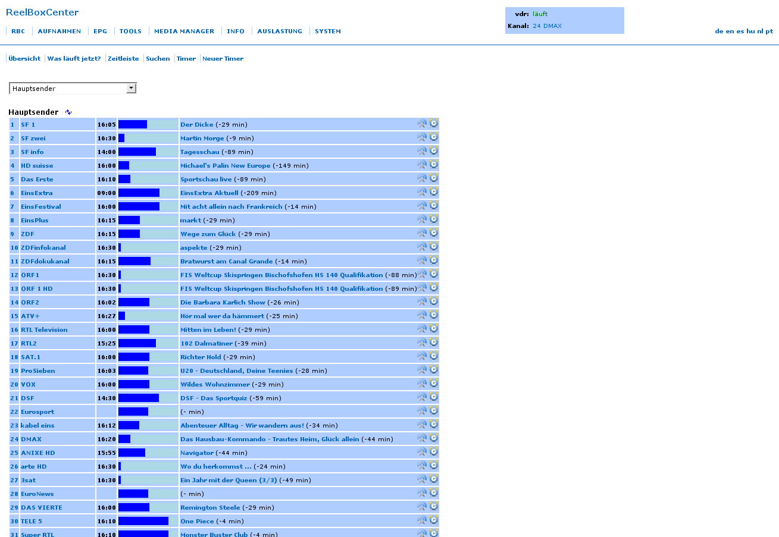The width and height of the screenshot is (779, 537).
Task: Show the Timer list
Action: tap(186, 58)
